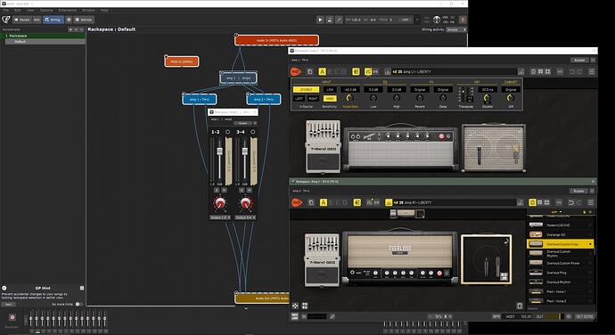
Task: Select variation A in the Amp 1 TH-U toolbar
Action: click(322, 71)
